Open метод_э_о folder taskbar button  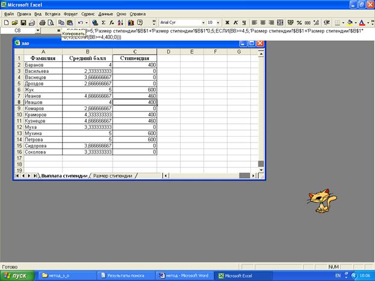tap(67, 276)
